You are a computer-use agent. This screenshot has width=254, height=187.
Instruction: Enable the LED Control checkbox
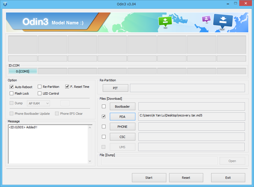(x=39, y=93)
